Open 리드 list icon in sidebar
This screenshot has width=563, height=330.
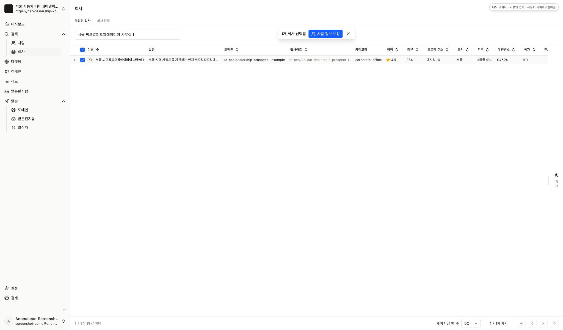click(7, 81)
